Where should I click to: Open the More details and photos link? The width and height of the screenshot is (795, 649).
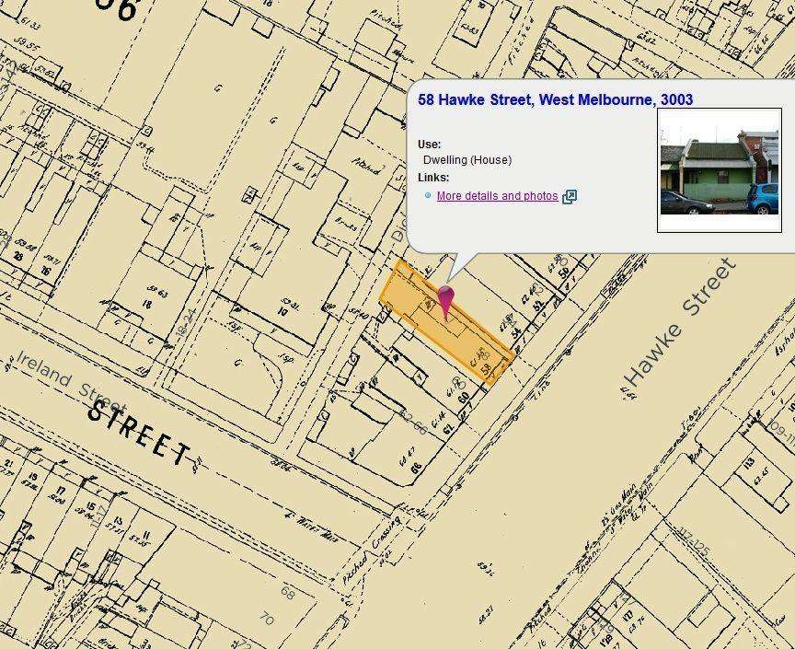coord(497,196)
